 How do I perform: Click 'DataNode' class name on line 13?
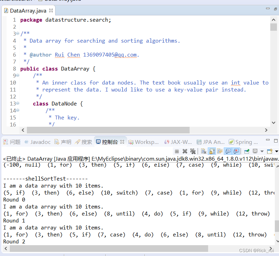pos(64,104)
